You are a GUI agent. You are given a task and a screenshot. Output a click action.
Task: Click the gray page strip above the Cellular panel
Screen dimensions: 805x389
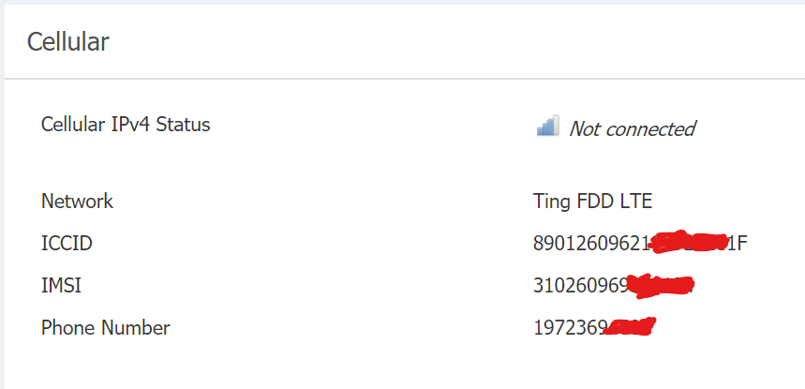[x=403, y=2]
